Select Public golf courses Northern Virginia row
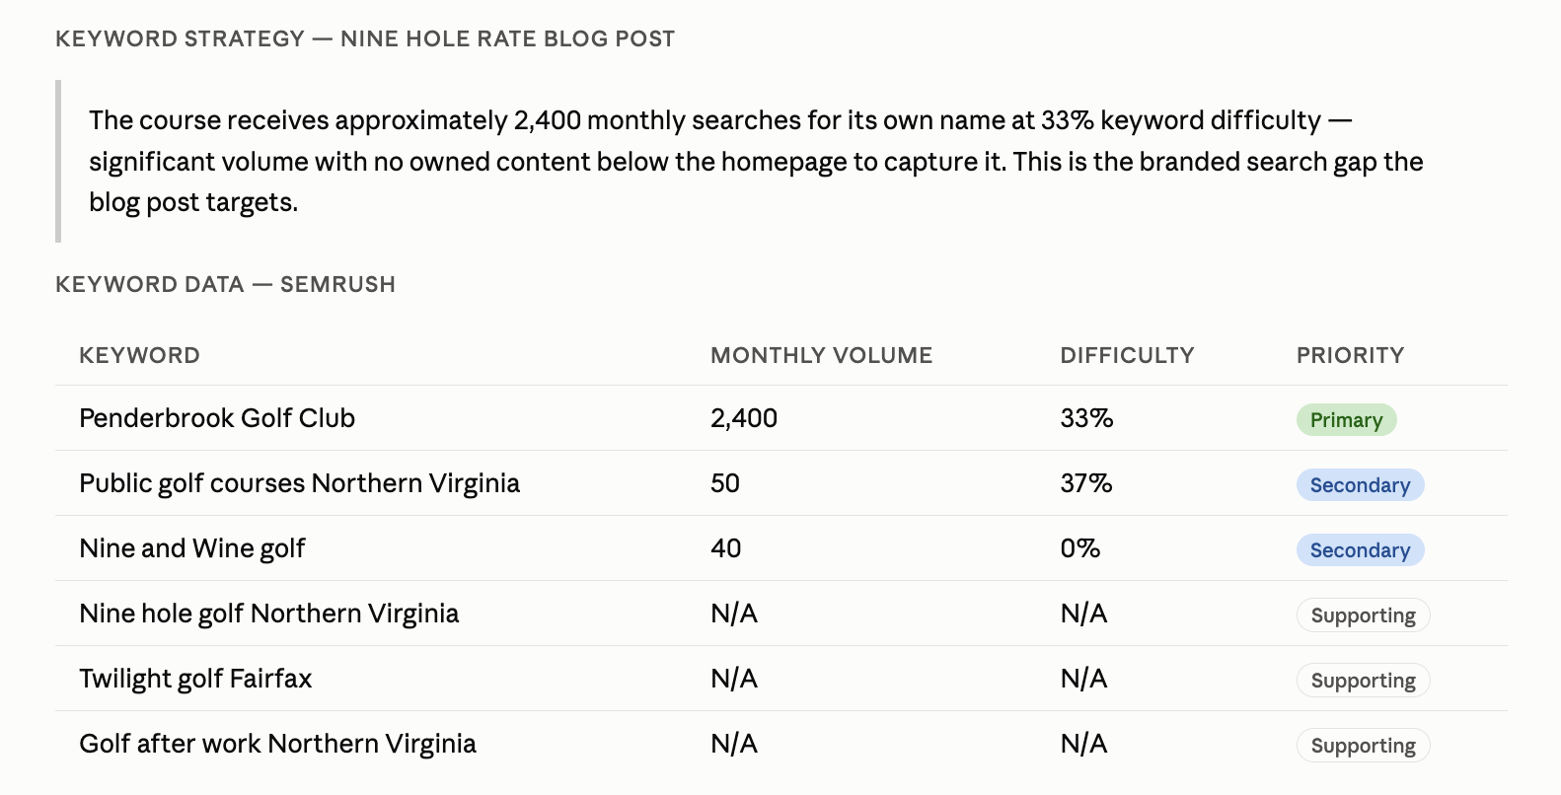Screen dimensions: 1561x795 (x=781, y=483)
